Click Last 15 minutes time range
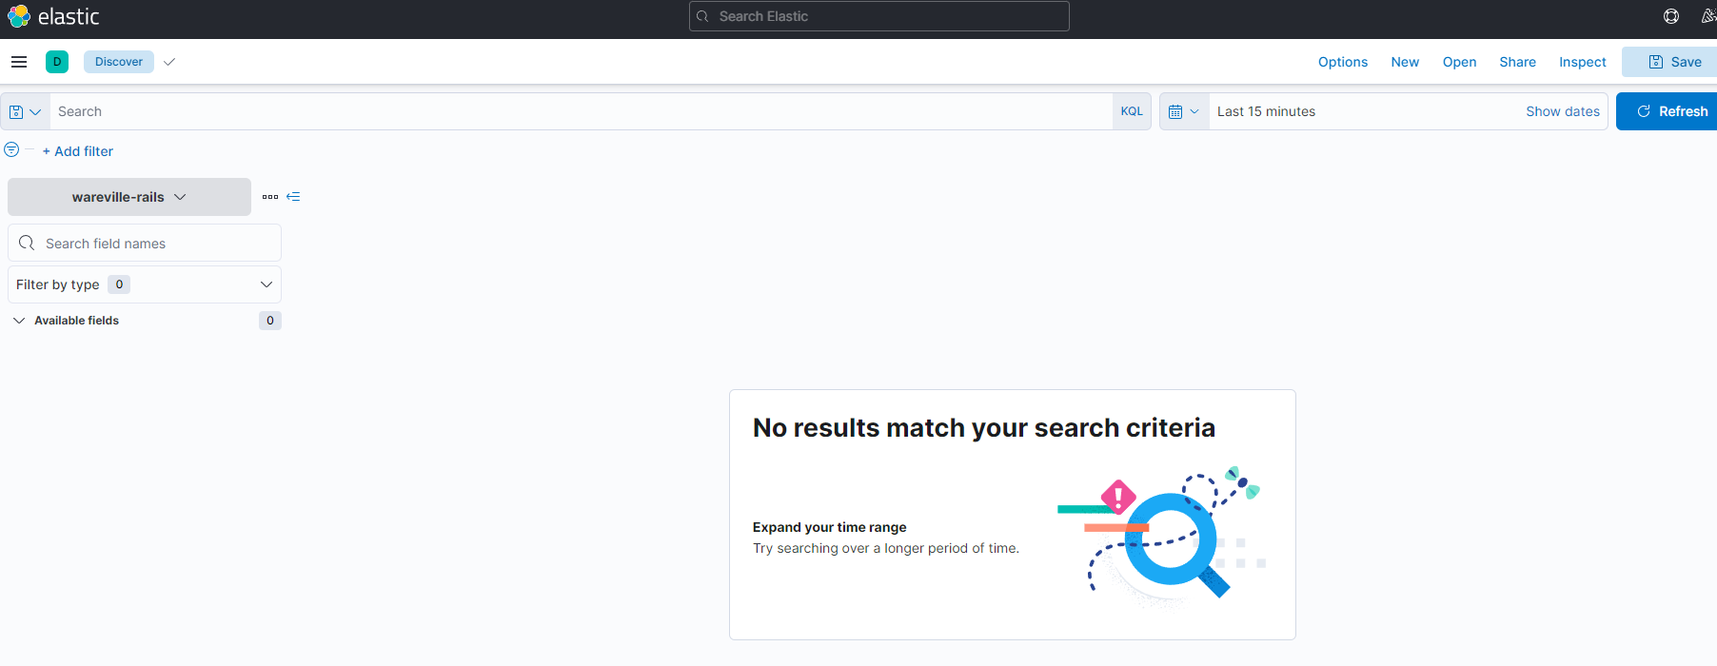The image size is (1717, 666). click(x=1266, y=111)
